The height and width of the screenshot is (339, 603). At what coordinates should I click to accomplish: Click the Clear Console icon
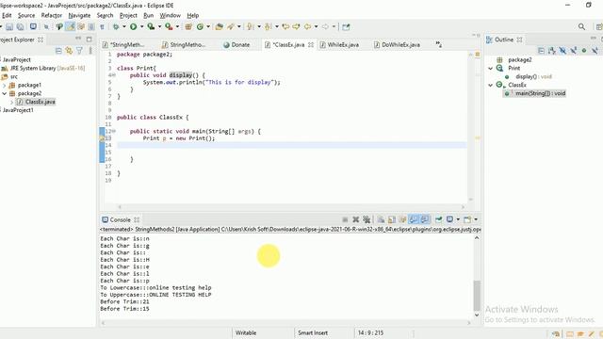coord(381,219)
